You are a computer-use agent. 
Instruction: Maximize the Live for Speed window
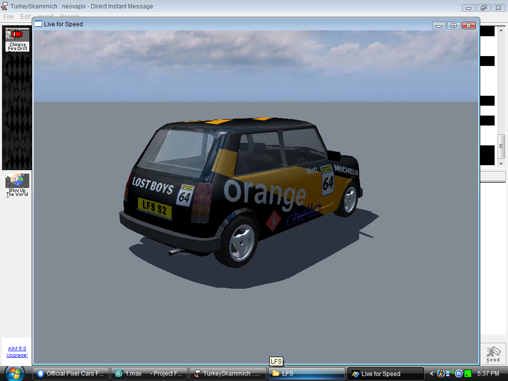[453, 26]
